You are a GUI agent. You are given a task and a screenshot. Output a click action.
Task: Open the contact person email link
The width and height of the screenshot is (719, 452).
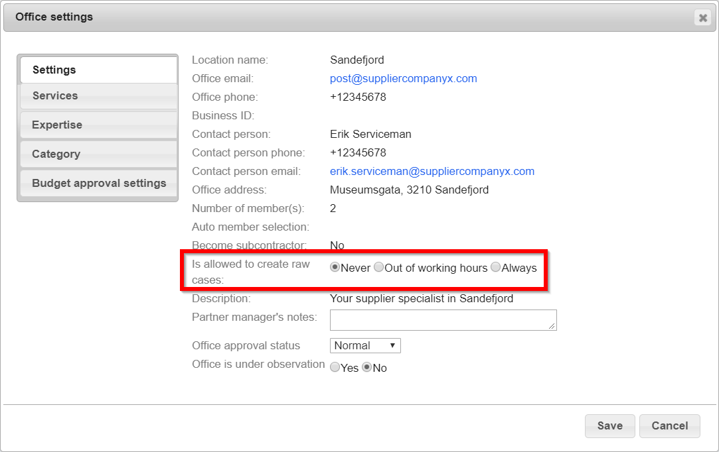[432, 171]
